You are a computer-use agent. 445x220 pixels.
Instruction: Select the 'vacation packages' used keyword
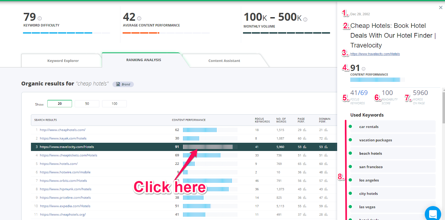(x=393, y=140)
